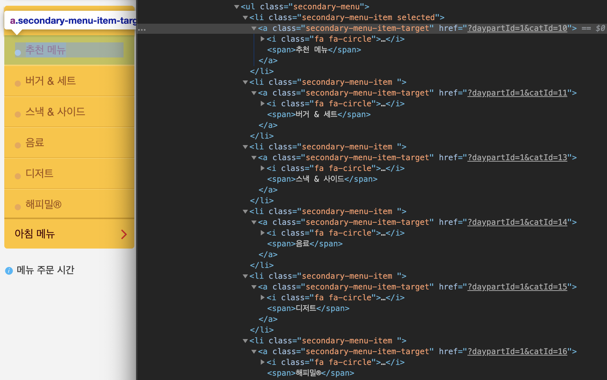This screenshot has width=607, height=380.
Task: Select the span 디저트 code line
Action: tap(308, 309)
